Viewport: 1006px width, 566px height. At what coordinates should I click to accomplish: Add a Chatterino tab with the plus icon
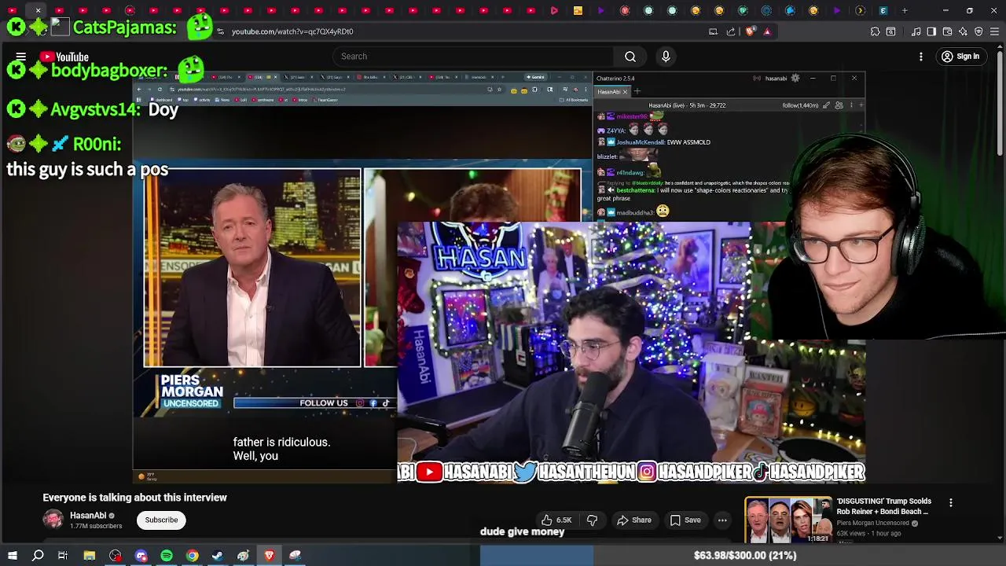[x=637, y=92]
